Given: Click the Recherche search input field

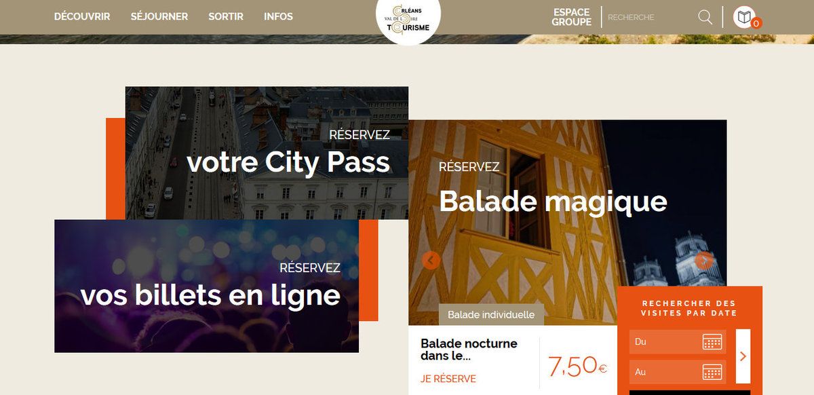Looking at the screenshot, I should tap(648, 17).
